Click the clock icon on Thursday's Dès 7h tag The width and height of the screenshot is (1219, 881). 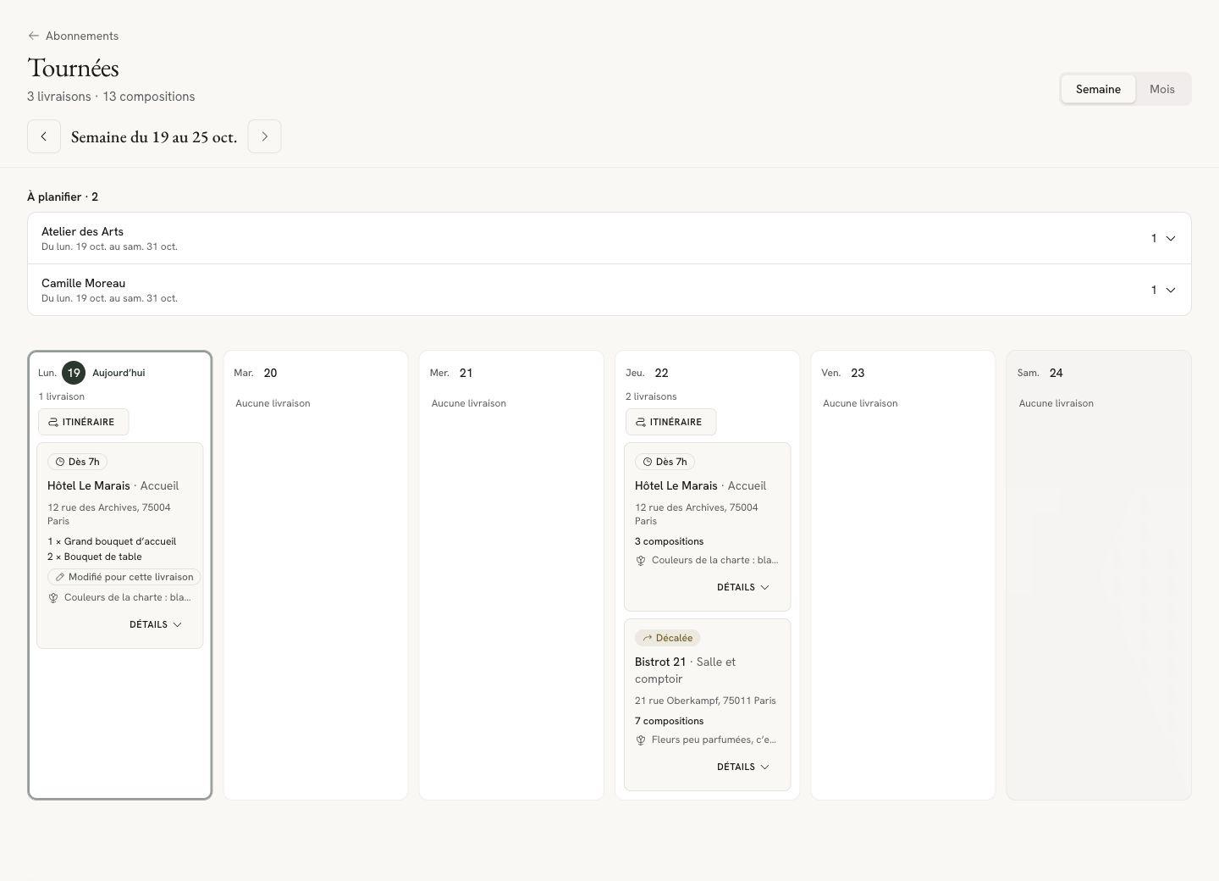pos(648,462)
